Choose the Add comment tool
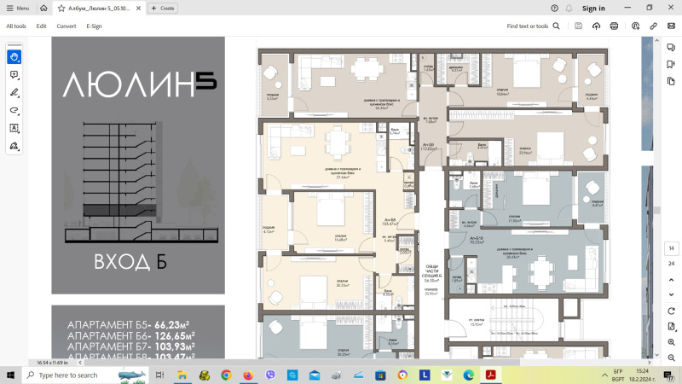This screenshot has width=682, height=384. (x=14, y=75)
